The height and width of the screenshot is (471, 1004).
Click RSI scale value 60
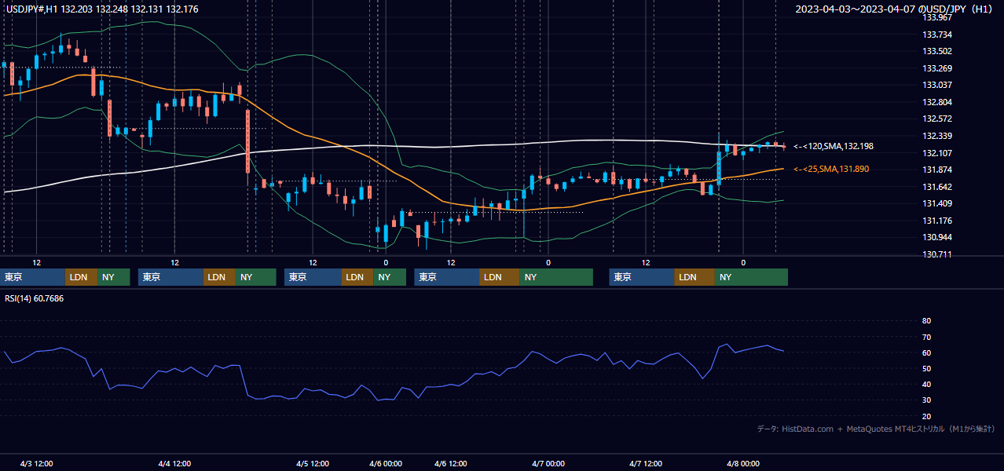[x=926, y=352]
